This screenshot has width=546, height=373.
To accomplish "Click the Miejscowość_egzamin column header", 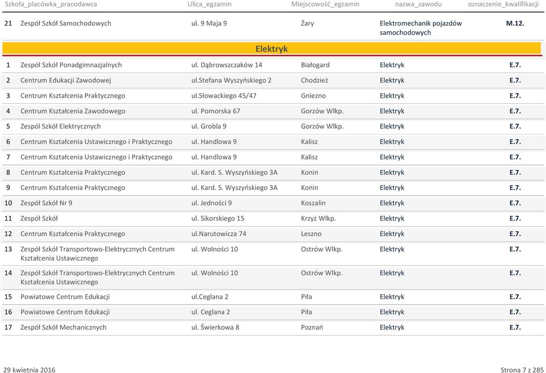I will click(x=325, y=5).
